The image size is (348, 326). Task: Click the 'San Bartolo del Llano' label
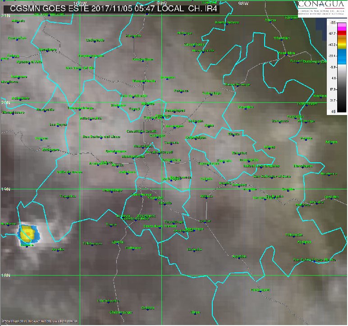(x=101, y=137)
